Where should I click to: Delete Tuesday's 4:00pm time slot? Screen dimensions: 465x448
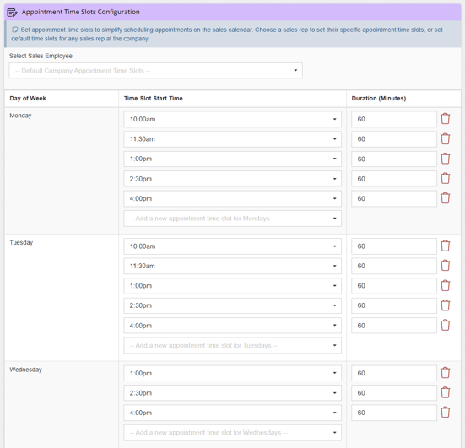(445, 326)
